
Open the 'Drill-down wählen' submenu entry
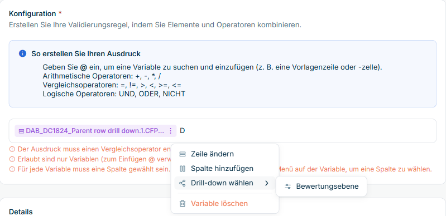point(225,183)
